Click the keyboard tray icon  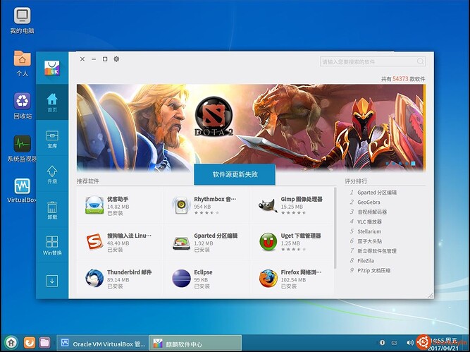coord(394,342)
